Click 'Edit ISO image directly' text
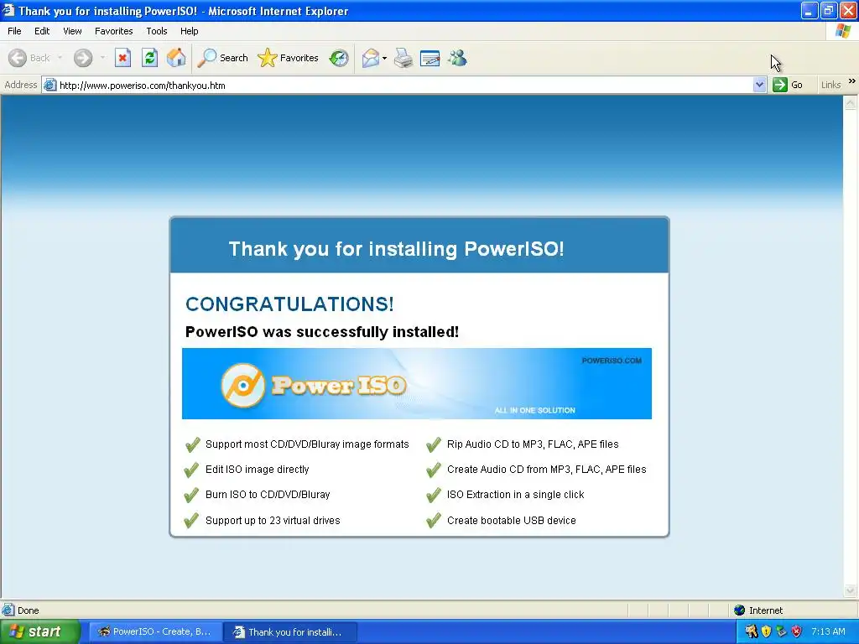859x644 pixels. click(x=257, y=470)
